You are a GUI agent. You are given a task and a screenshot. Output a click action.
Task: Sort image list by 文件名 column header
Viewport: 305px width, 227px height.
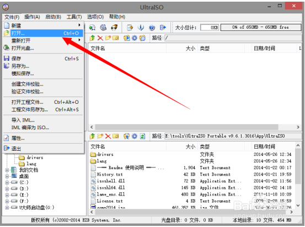pyautogui.click(x=127, y=48)
